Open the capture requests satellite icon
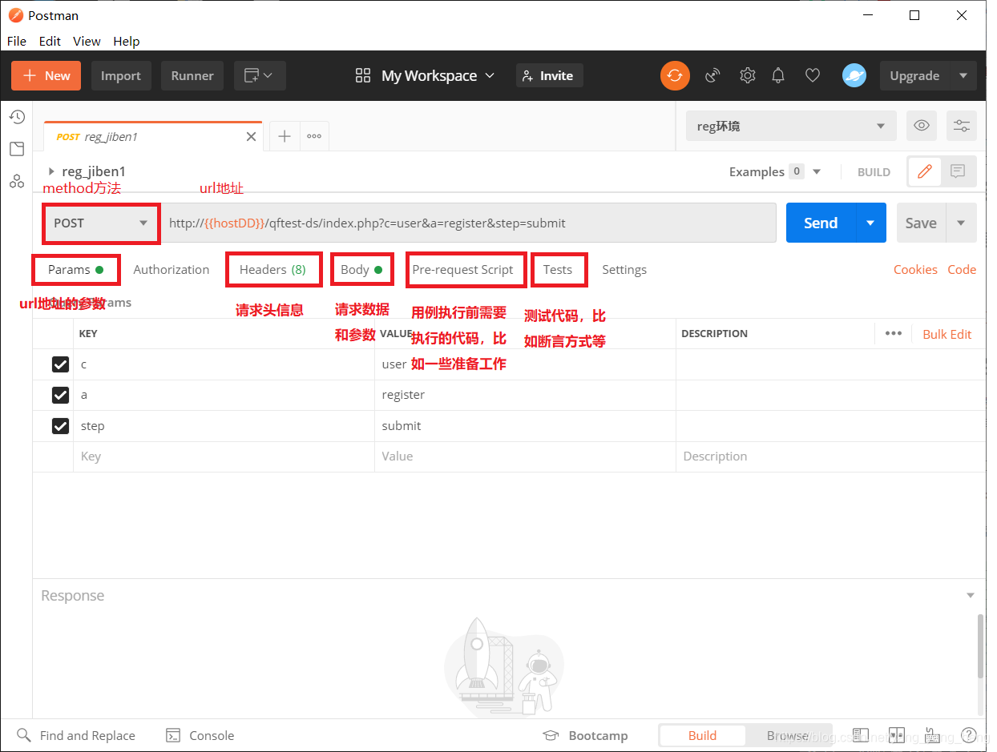The width and height of the screenshot is (997, 752). click(712, 75)
